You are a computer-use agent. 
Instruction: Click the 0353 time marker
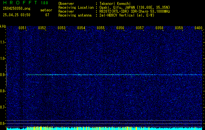point(62,28)
